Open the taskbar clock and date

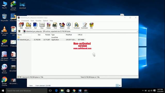(x=160, y=91)
